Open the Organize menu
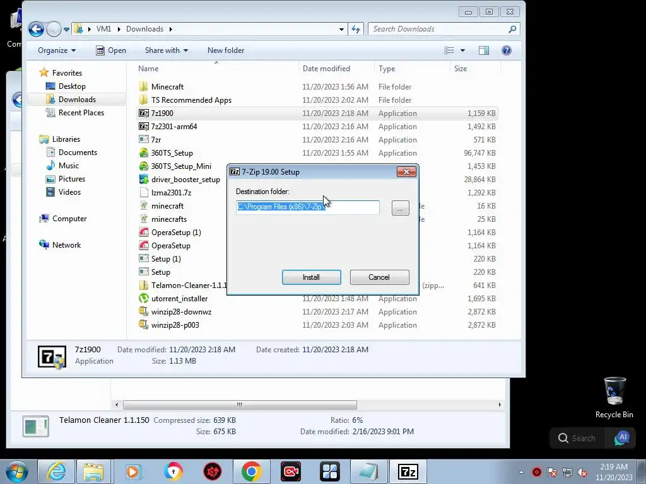Image resolution: width=646 pixels, height=484 pixels. [57, 50]
